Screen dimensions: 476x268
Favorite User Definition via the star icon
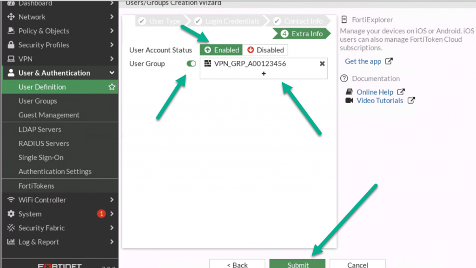[x=112, y=86]
